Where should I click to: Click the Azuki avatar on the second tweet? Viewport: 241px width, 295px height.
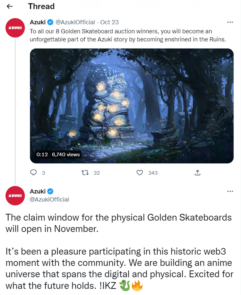pos(15,196)
